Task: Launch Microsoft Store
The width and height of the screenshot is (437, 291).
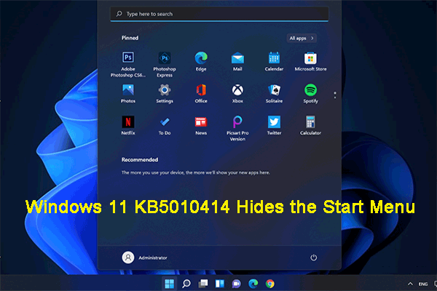Action: [310, 62]
